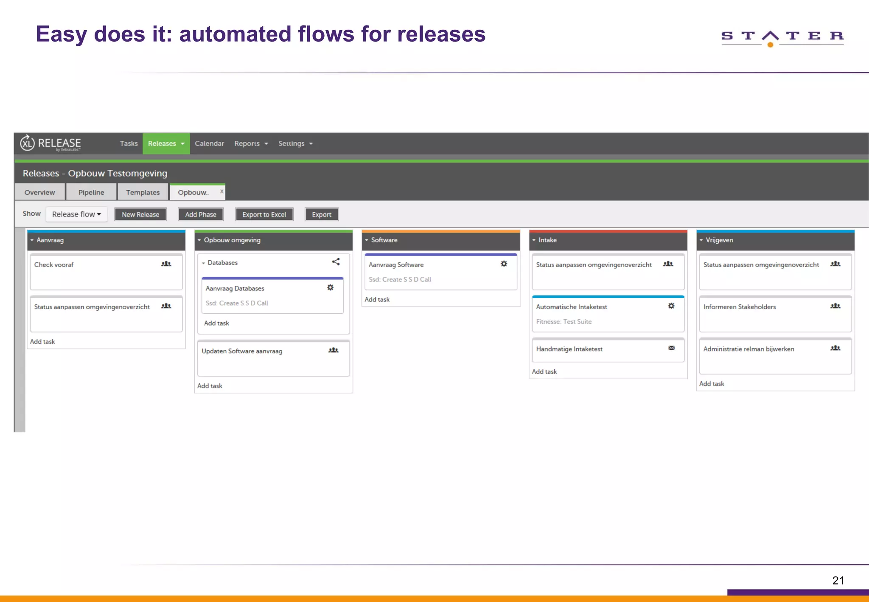Open the Release flow dropdown
This screenshot has width=869, height=602.
pos(77,214)
